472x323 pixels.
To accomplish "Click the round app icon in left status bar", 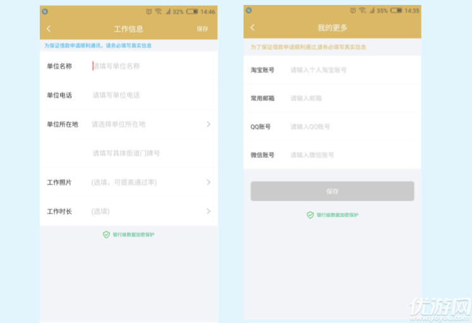I will pos(45,11).
